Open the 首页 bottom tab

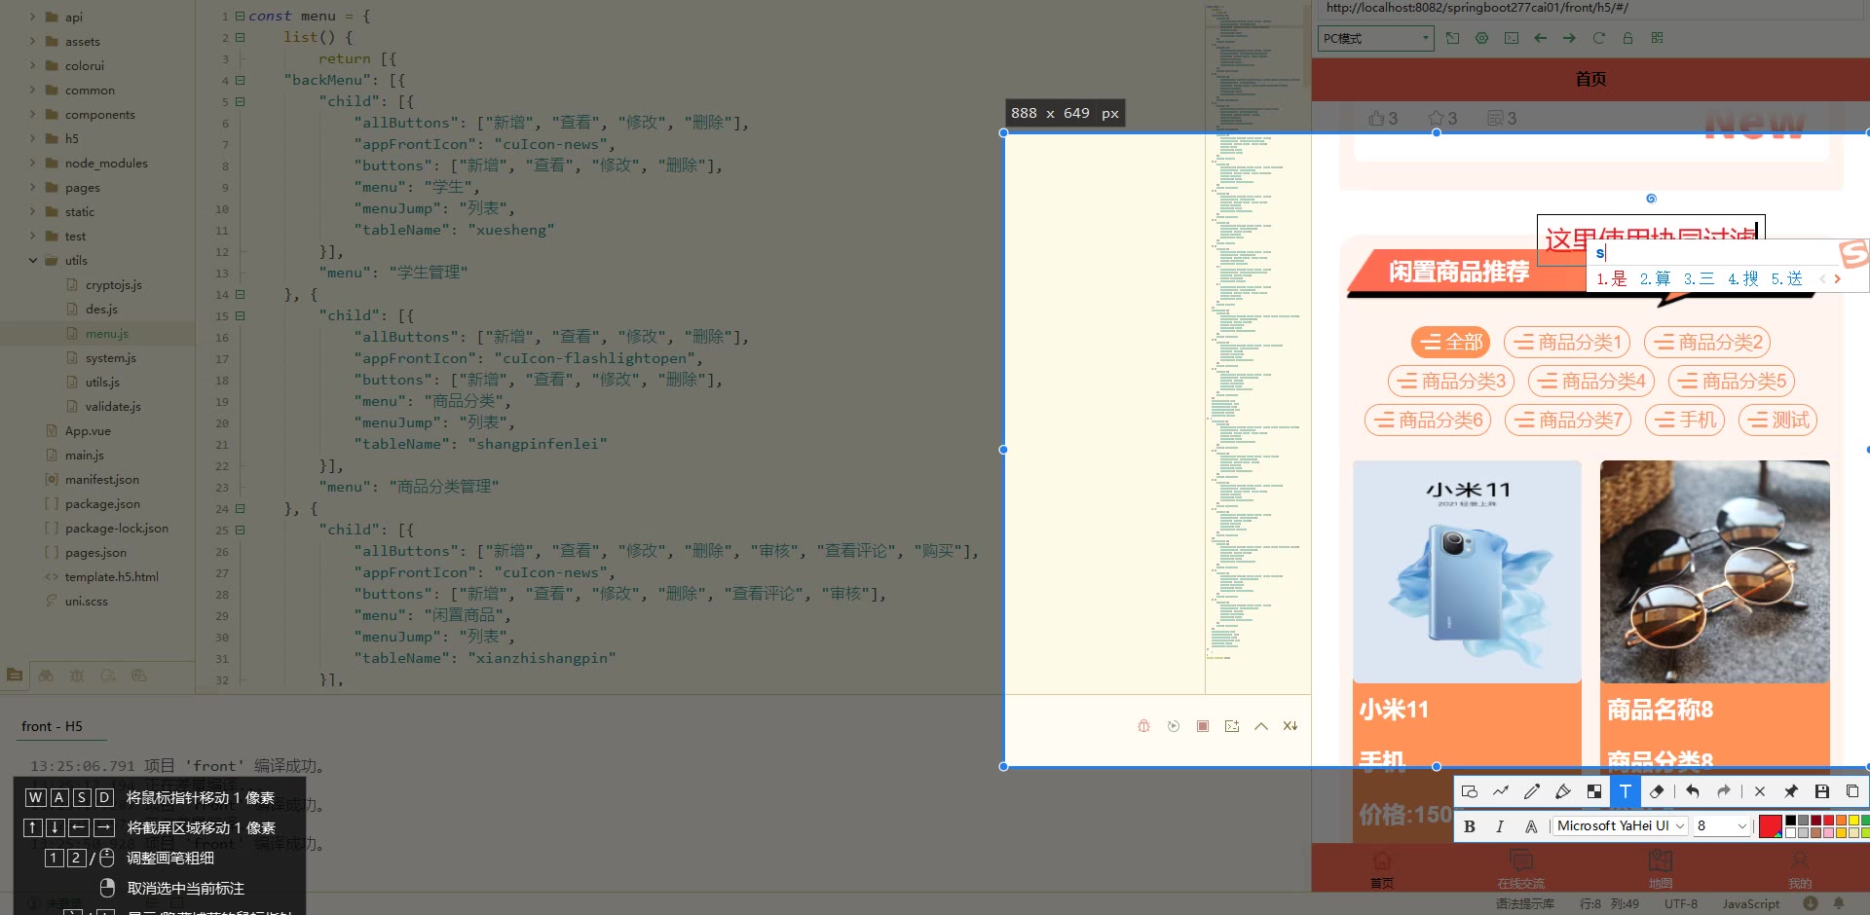[x=1382, y=869]
